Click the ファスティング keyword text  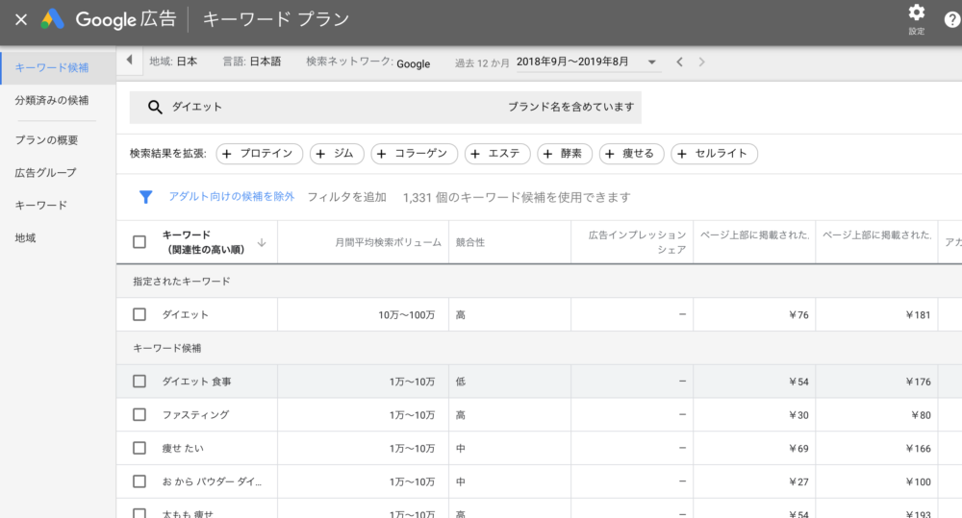click(x=195, y=415)
